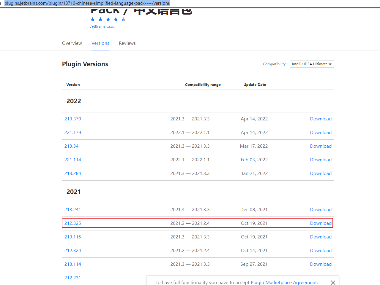Viewport: 380px width, 285px height.
Task: Switch to the Overview tab
Action: click(72, 43)
